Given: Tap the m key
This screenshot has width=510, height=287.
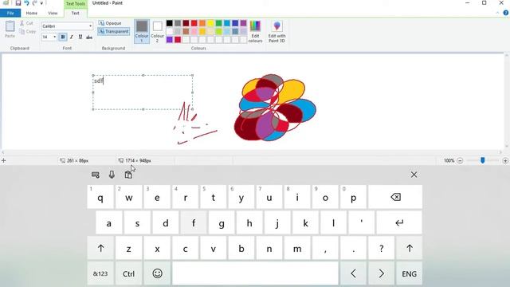Looking at the screenshot, I should (x=297, y=248).
